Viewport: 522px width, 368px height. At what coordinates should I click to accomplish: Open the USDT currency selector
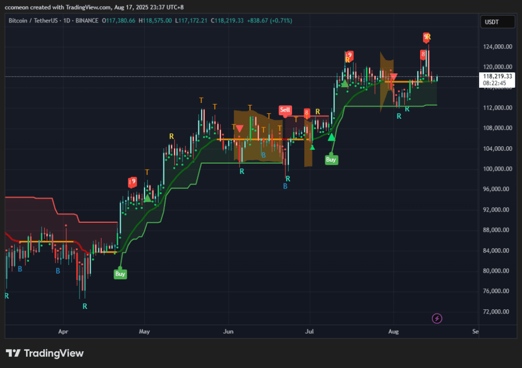[x=498, y=22]
